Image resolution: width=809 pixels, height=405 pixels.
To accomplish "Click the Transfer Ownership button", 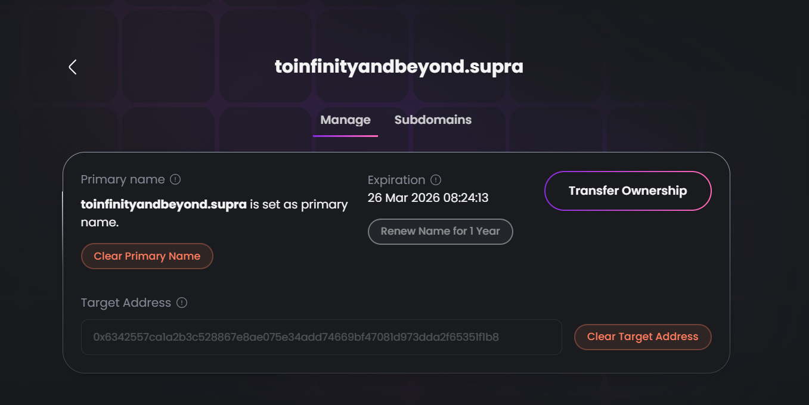I will pos(628,191).
